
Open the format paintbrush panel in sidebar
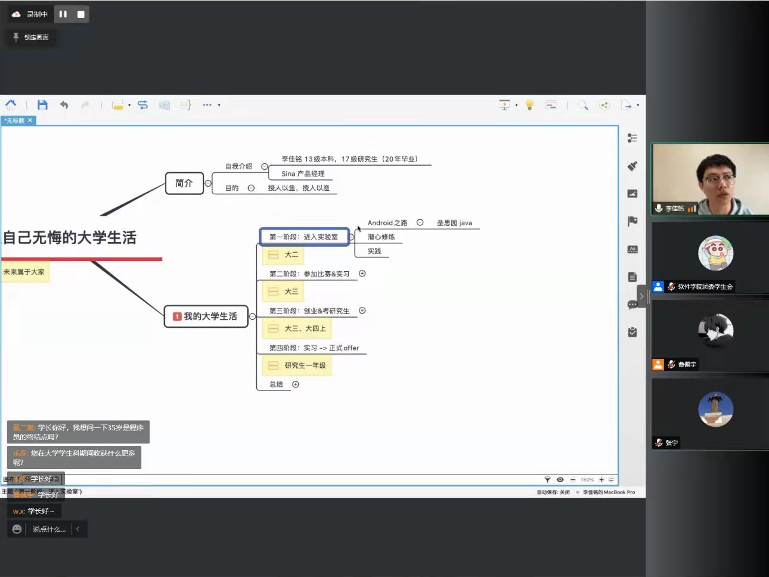click(x=632, y=166)
